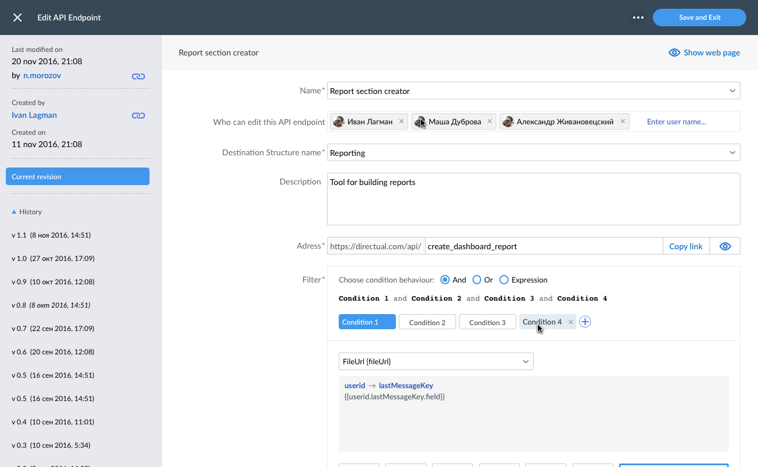
Task: Remove Александр Живановецкий from editors
Action: point(623,121)
